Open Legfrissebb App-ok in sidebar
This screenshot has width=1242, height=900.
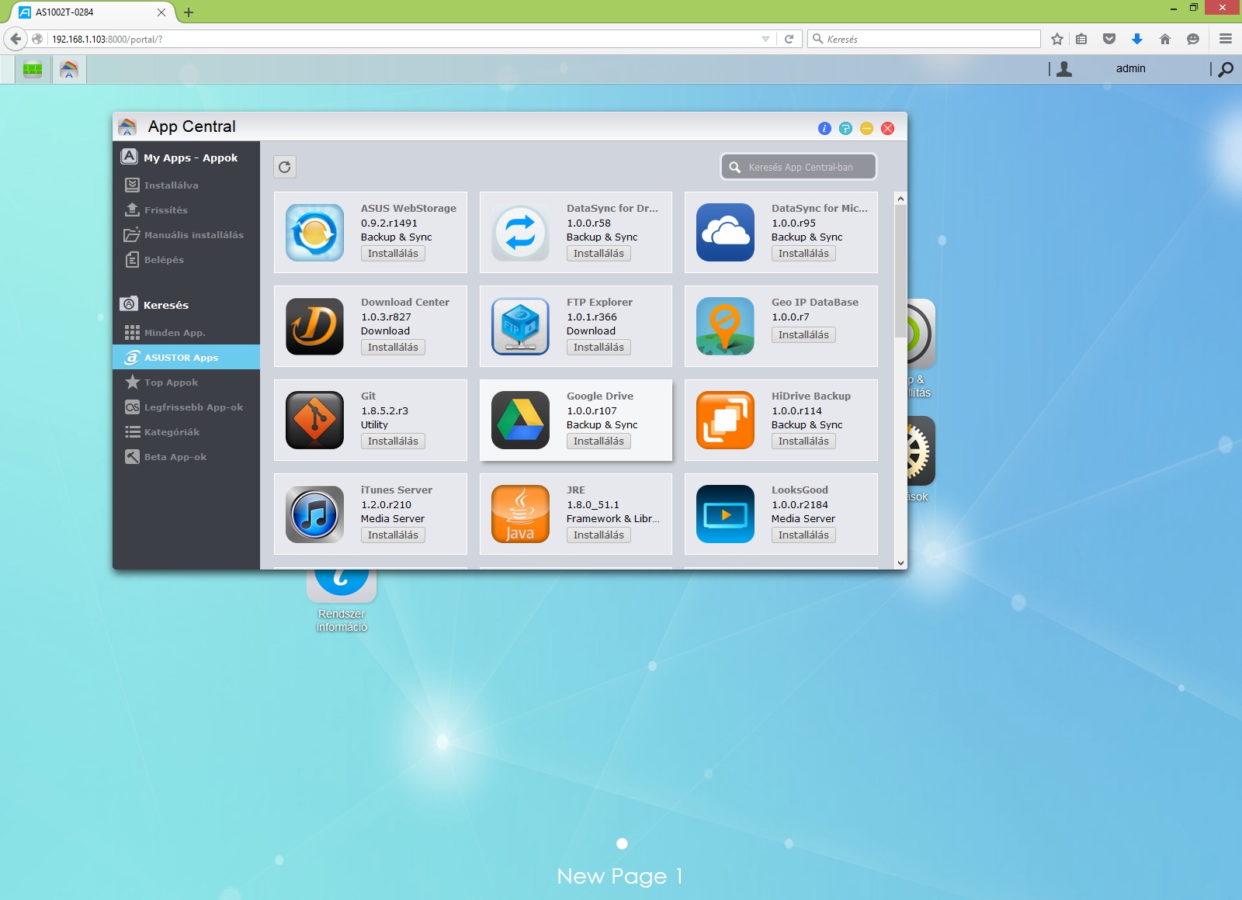(x=186, y=407)
